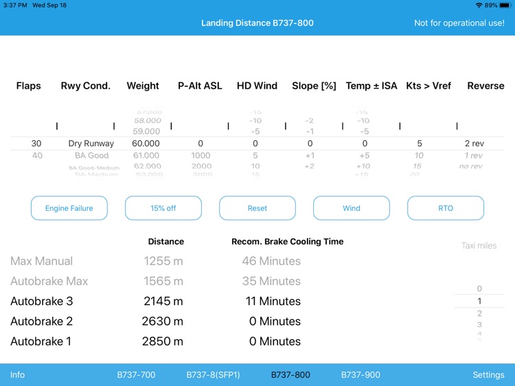The width and height of the screenshot is (515, 386).
Task: Tap the Reset button
Action: (257, 208)
